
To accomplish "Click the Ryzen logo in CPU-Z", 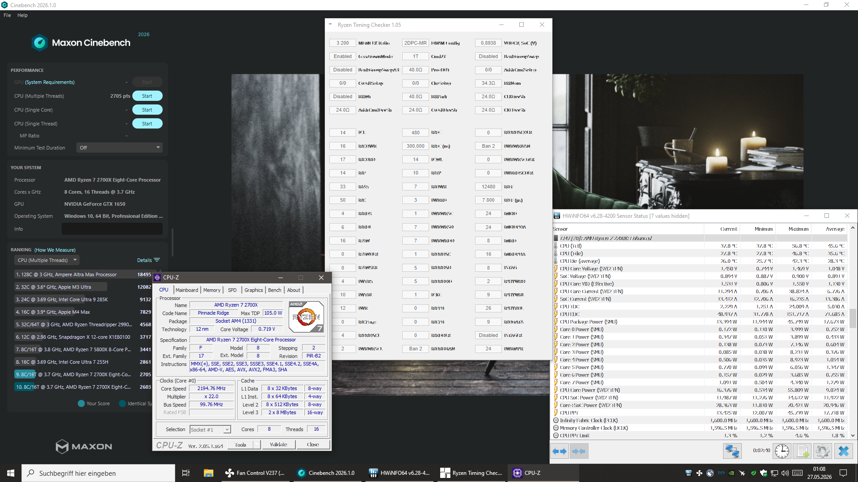I will [306, 317].
